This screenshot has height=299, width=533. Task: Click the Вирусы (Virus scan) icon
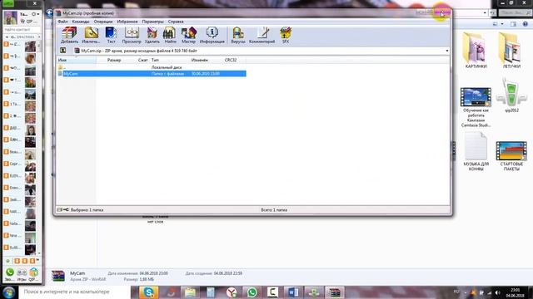[x=238, y=35]
